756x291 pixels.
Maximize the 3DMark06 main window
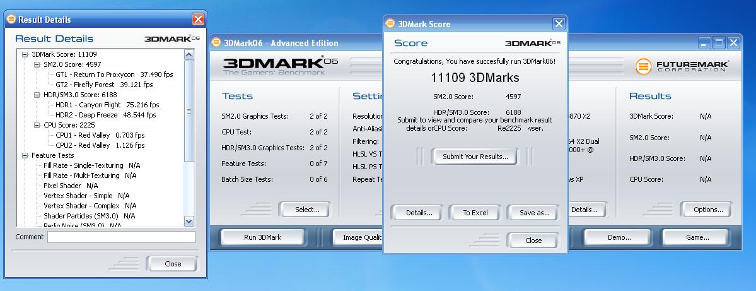point(719,42)
